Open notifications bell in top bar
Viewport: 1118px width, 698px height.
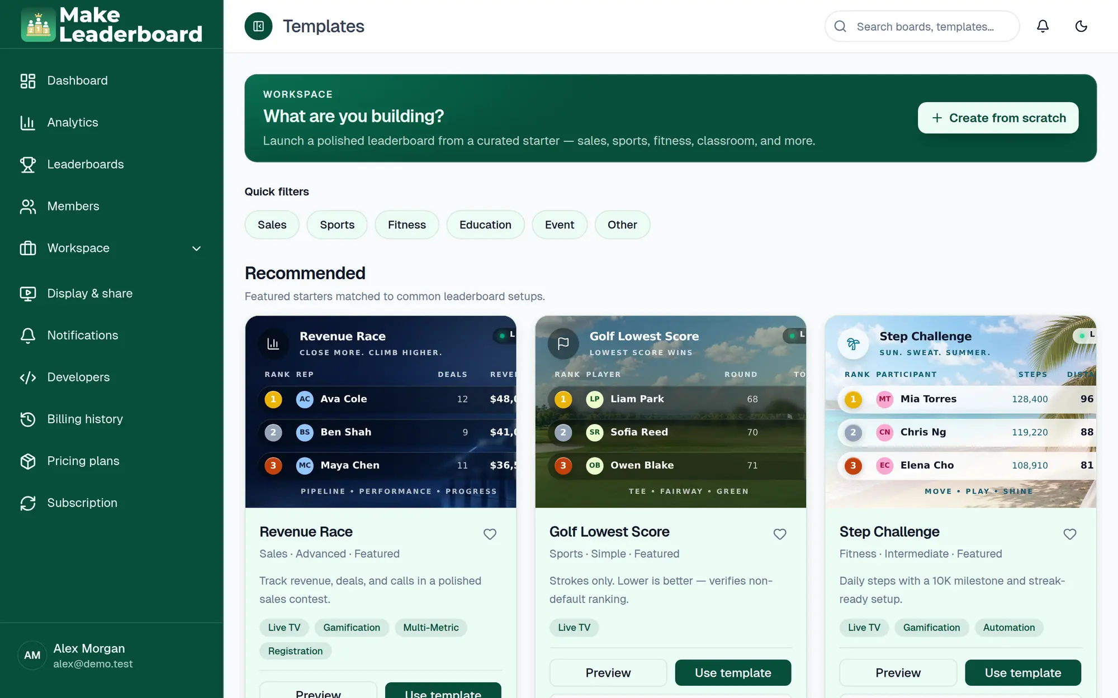[x=1043, y=26]
